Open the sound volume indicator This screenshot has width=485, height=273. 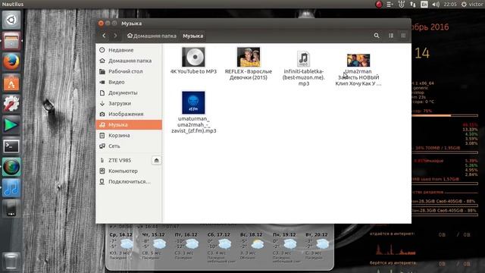coord(436,5)
